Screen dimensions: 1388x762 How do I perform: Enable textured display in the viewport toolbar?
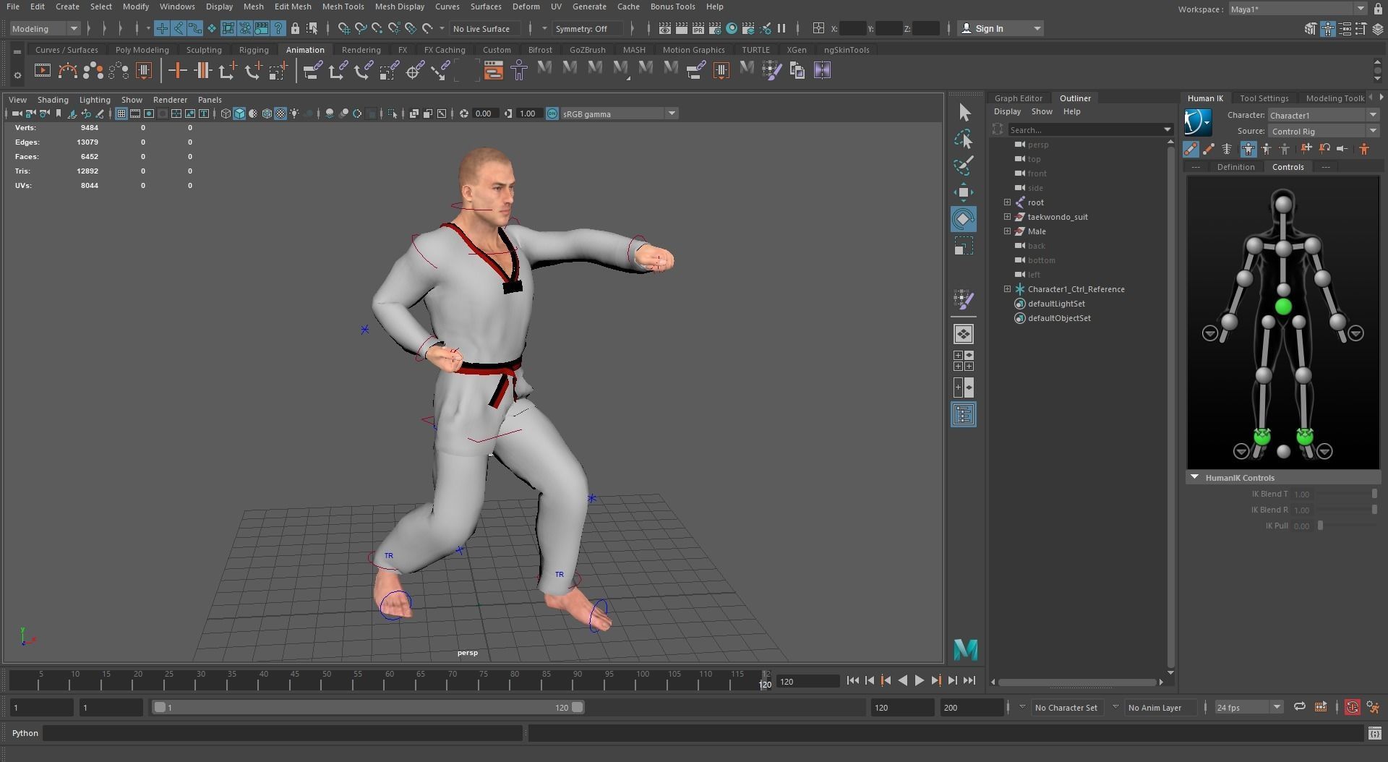pyautogui.click(x=280, y=114)
